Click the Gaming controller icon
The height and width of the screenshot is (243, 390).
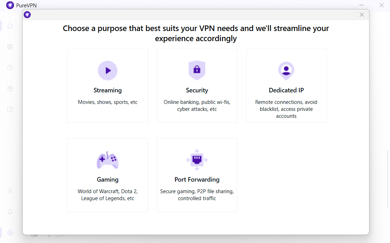point(107,160)
